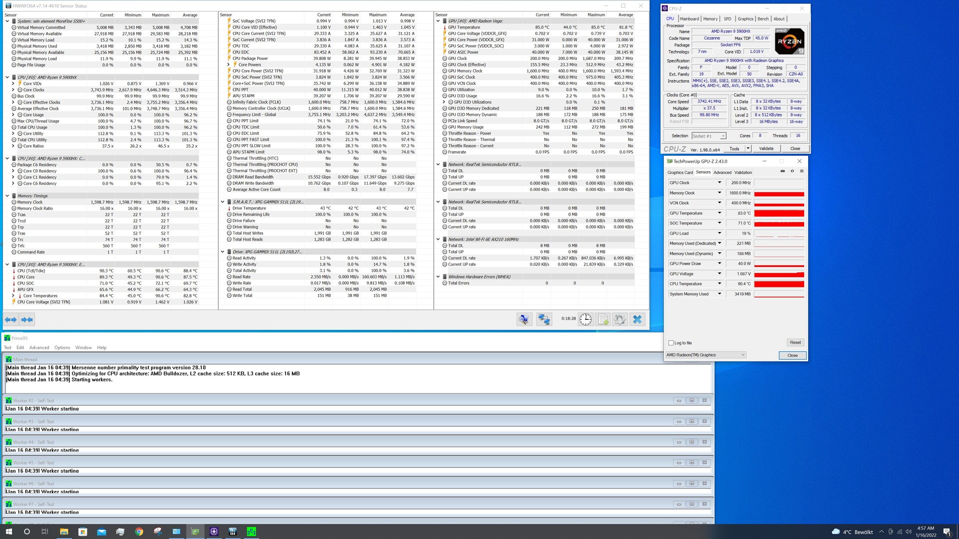Viewport: 959px width, 539px height.
Task: Switch to HWiNFO taskbar icon
Action: [233, 532]
